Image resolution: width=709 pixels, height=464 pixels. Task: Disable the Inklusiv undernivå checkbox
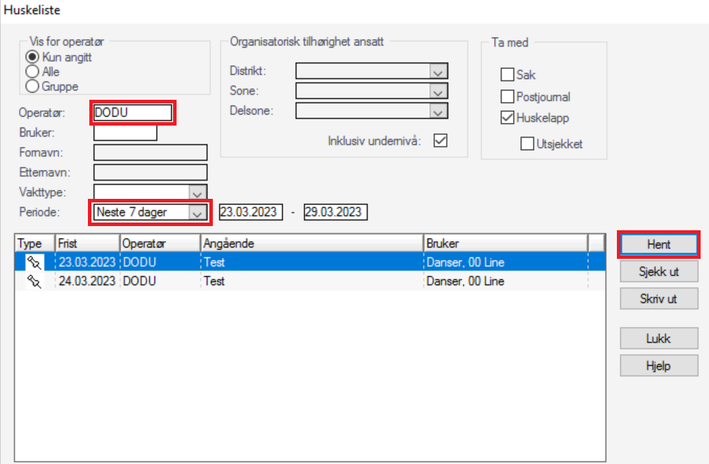[x=440, y=140]
